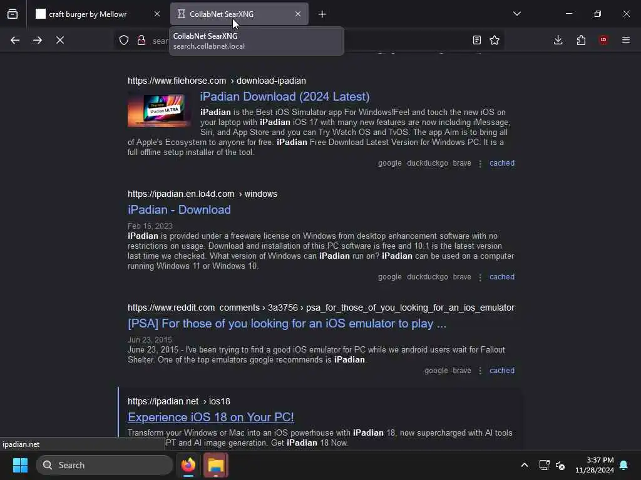641x480 pixels.
Task: Select the CollabNet SearXNG tab
Action: pyautogui.click(x=239, y=14)
